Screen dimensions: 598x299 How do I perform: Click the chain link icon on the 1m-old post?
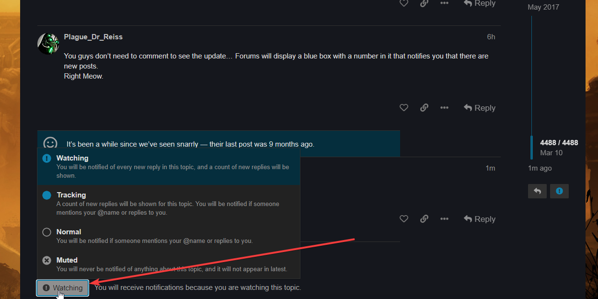coord(424,219)
